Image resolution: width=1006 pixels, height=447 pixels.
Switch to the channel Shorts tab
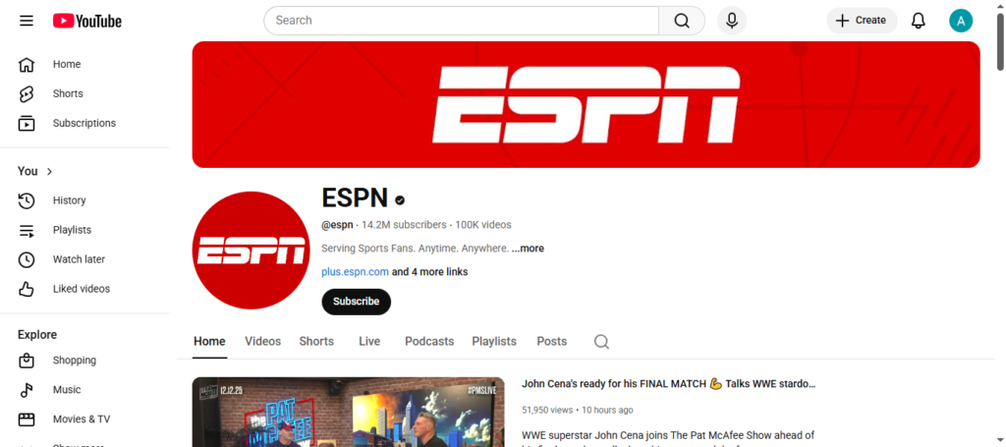[316, 341]
